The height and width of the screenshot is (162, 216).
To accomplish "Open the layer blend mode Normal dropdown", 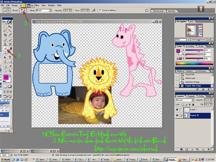I will [x=193, y=100].
